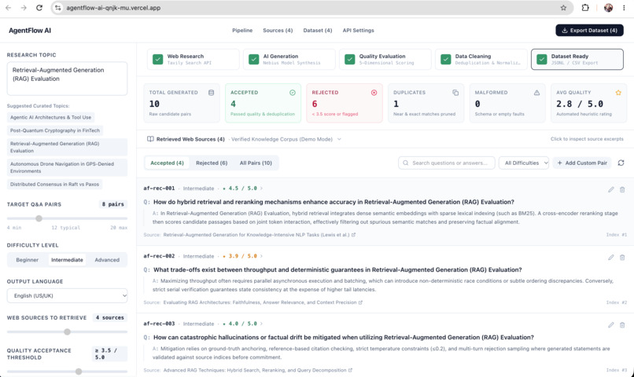Choose the Post-Quantum Cryptography in FinTech topic
The width and height of the screenshot is (634, 377).
54,130
